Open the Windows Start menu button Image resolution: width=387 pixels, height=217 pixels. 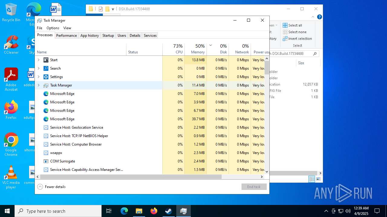coord(7,211)
